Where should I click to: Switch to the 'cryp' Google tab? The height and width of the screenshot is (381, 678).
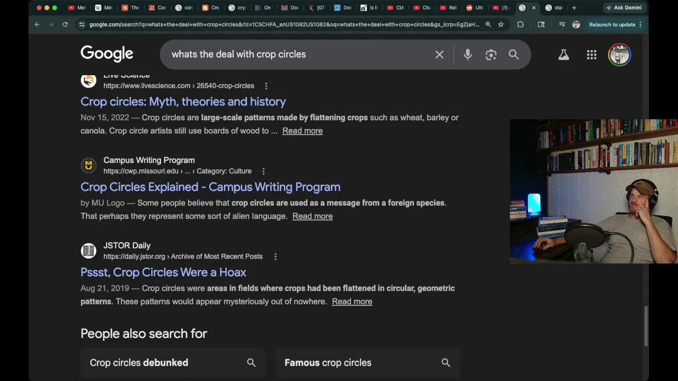click(x=237, y=8)
